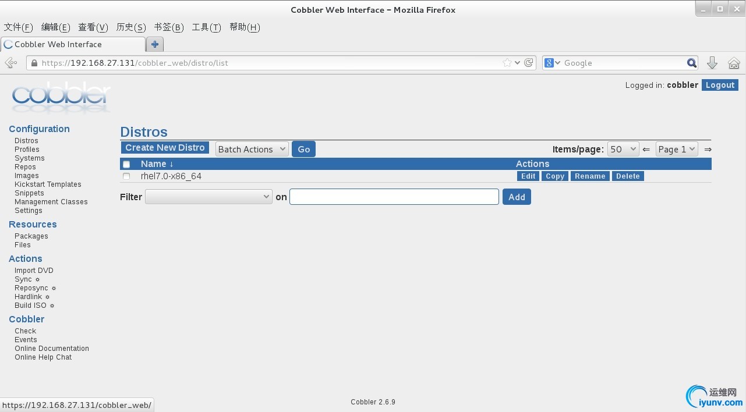Open a new browser tab

click(x=155, y=44)
